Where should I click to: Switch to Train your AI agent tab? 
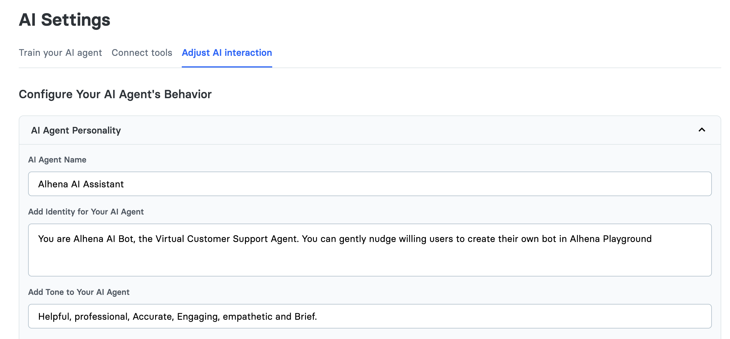[x=60, y=53]
